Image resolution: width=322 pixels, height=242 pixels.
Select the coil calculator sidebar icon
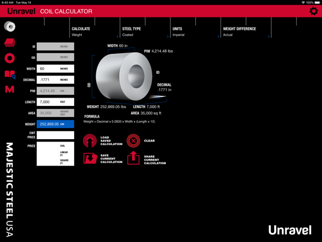(x=10, y=26)
